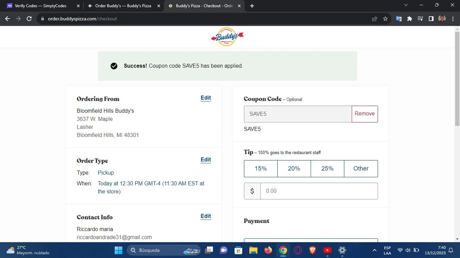
Task: Click the browser forward arrow
Action: point(18,19)
